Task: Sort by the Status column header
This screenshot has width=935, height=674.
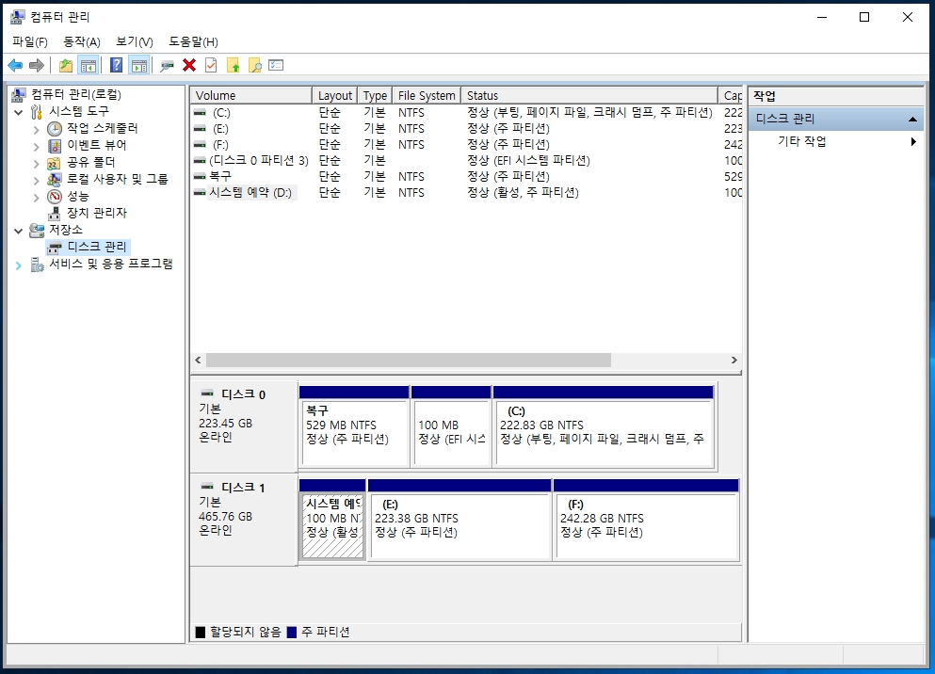Action: tap(589, 95)
